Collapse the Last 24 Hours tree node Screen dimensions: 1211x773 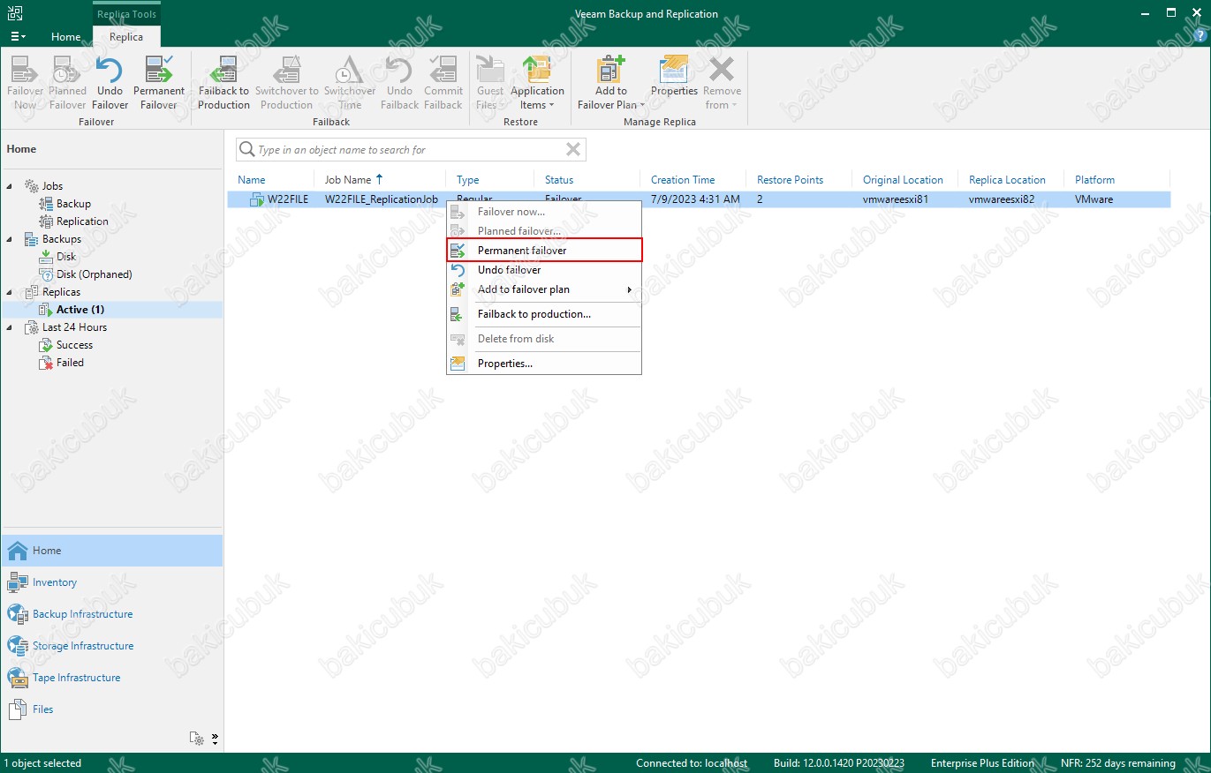(10, 327)
